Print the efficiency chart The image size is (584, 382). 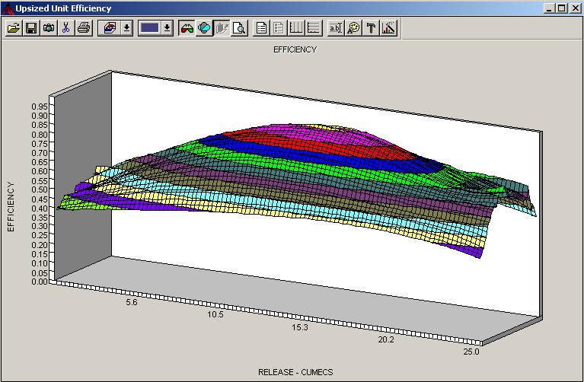[84, 28]
